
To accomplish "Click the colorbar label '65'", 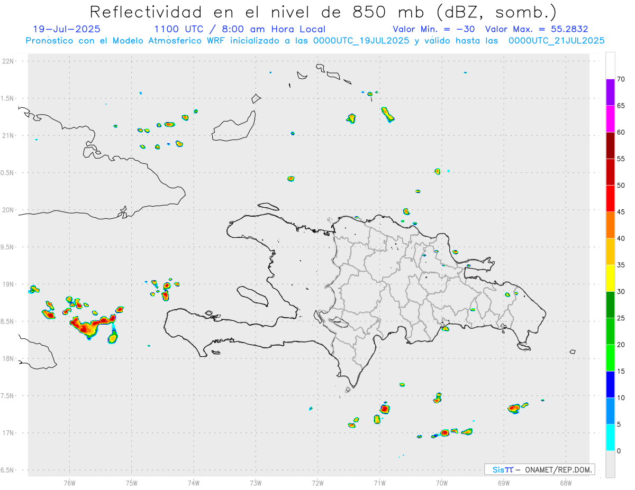I will [621, 106].
